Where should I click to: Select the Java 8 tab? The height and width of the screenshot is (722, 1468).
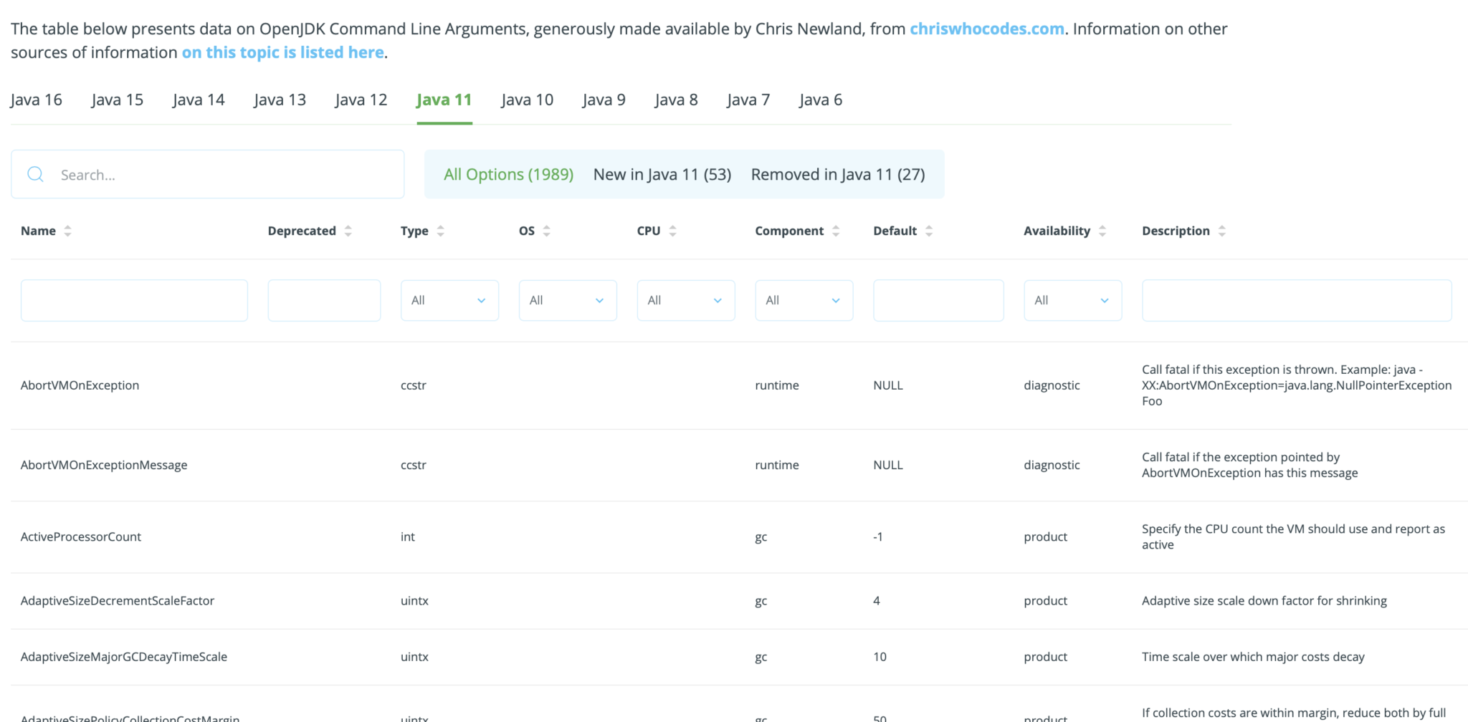pos(676,100)
